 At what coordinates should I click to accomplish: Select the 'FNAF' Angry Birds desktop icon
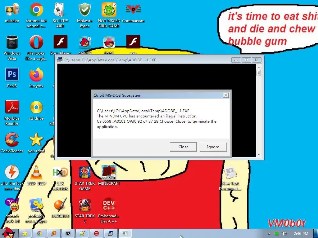point(109,42)
